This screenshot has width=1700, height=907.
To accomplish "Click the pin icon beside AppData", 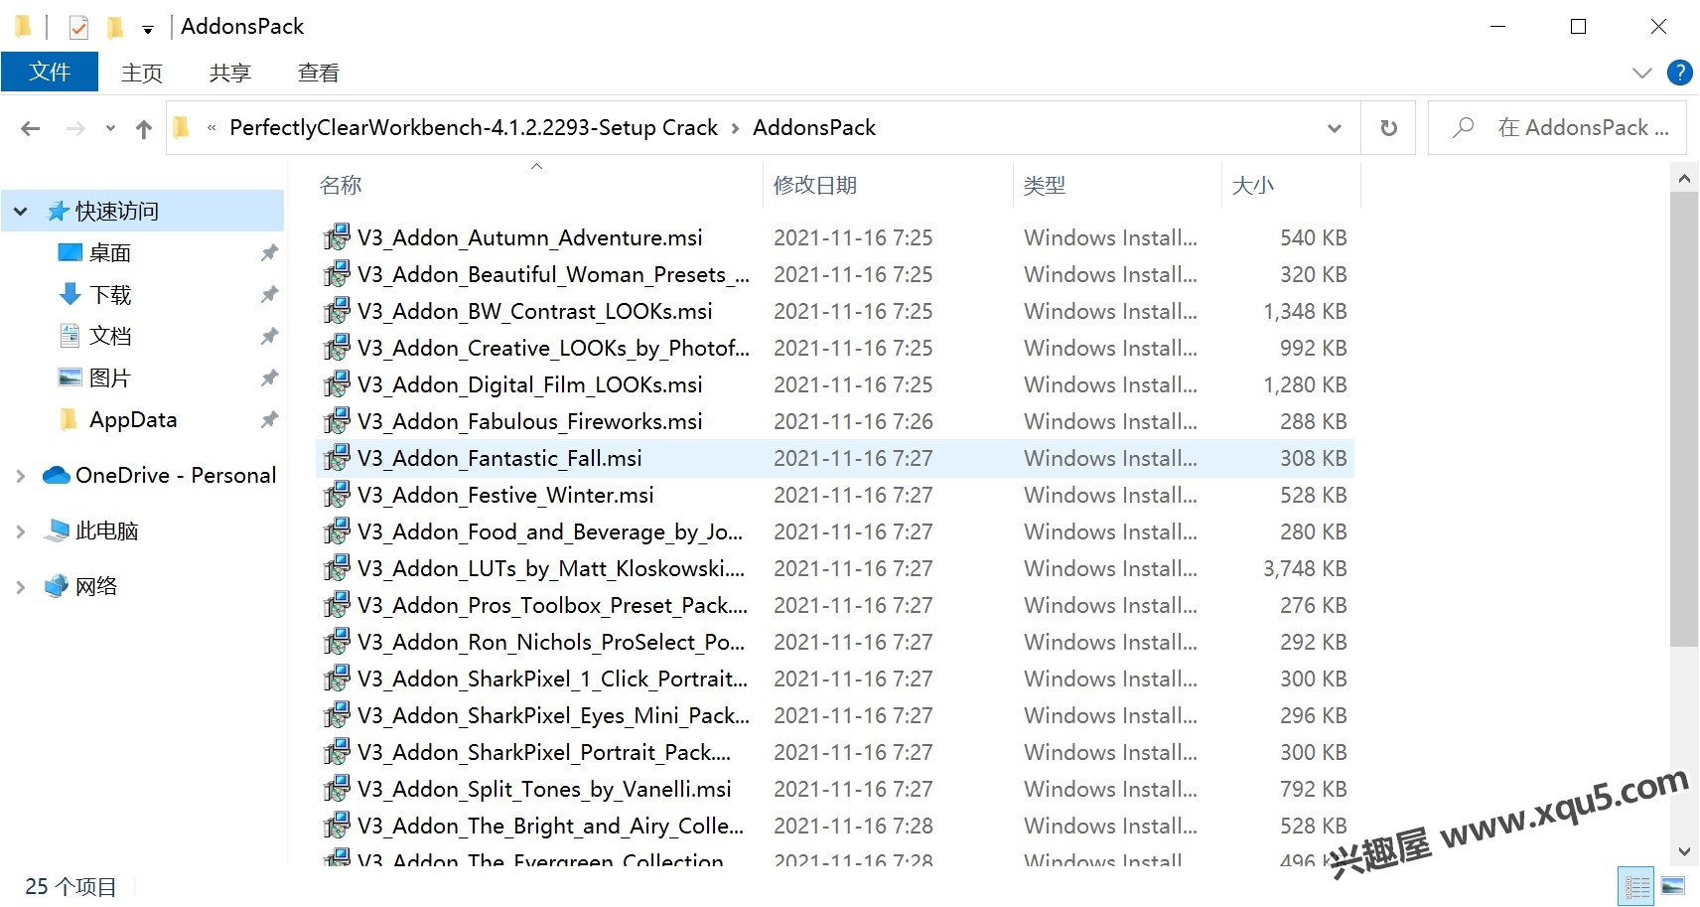I will coord(269,420).
